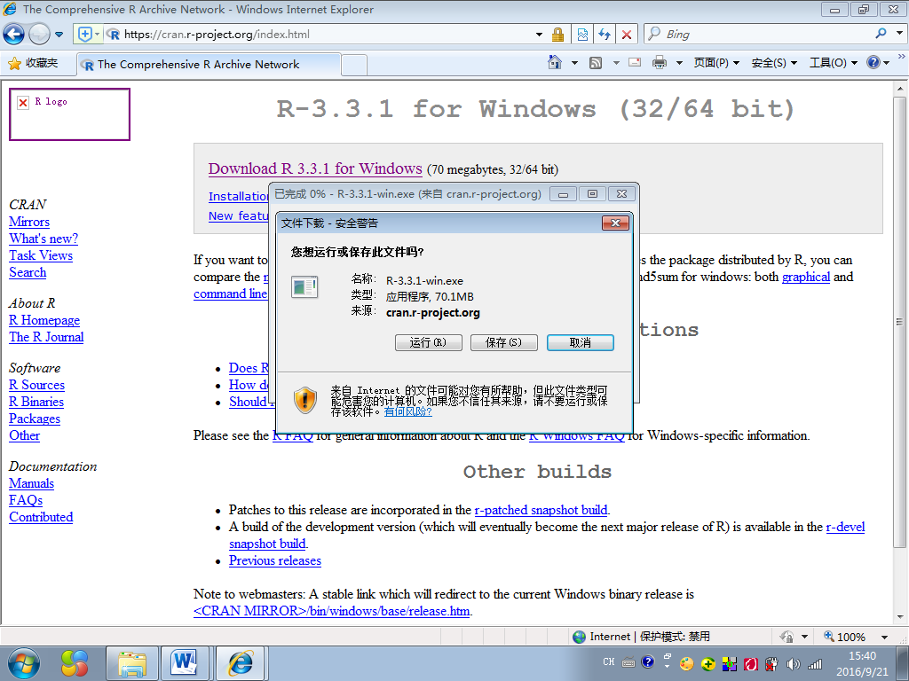Screen dimensions: 909x681
Task: Click the Stop loading red X icon
Action: click(626, 35)
